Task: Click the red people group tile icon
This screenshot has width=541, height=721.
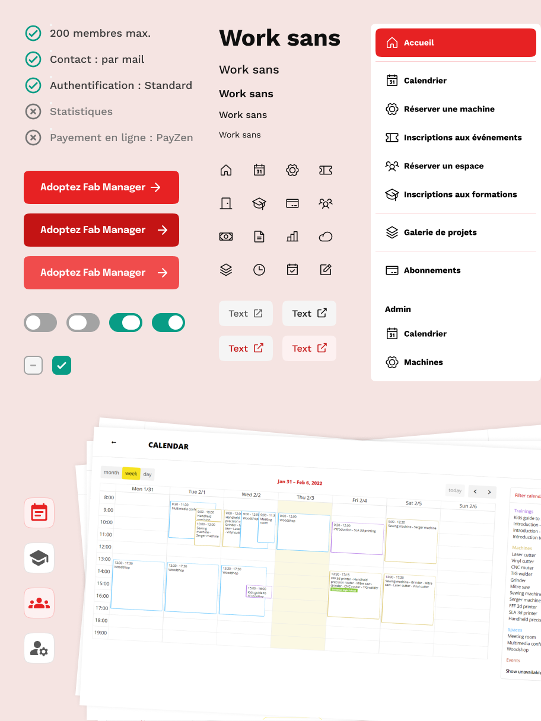Action: 39,603
